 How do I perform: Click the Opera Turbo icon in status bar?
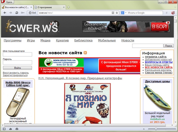17,129
